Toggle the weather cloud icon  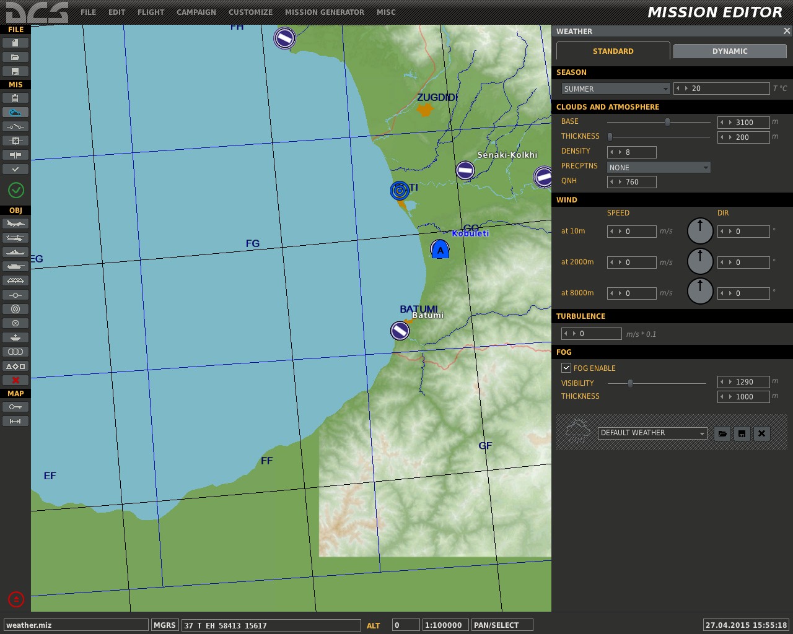pyautogui.click(x=15, y=112)
